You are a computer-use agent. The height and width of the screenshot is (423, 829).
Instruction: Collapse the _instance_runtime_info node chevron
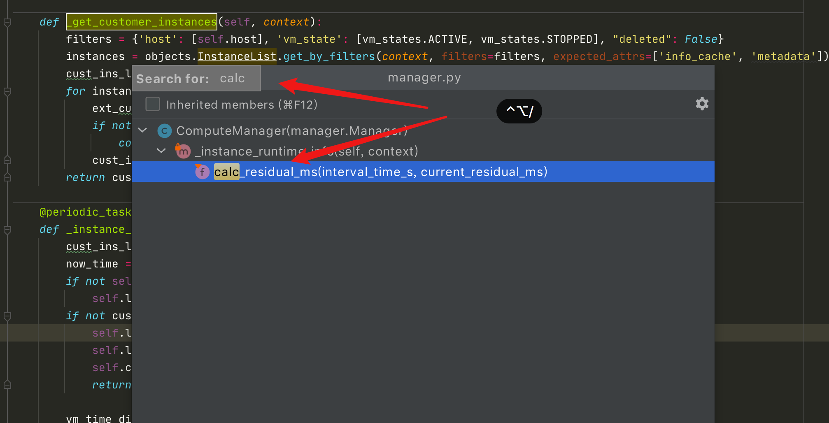coord(161,151)
